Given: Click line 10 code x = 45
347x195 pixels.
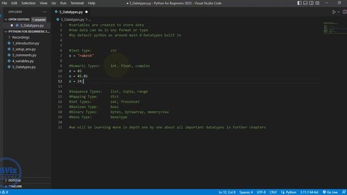Looking at the screenshot, I should pos(75,71).
